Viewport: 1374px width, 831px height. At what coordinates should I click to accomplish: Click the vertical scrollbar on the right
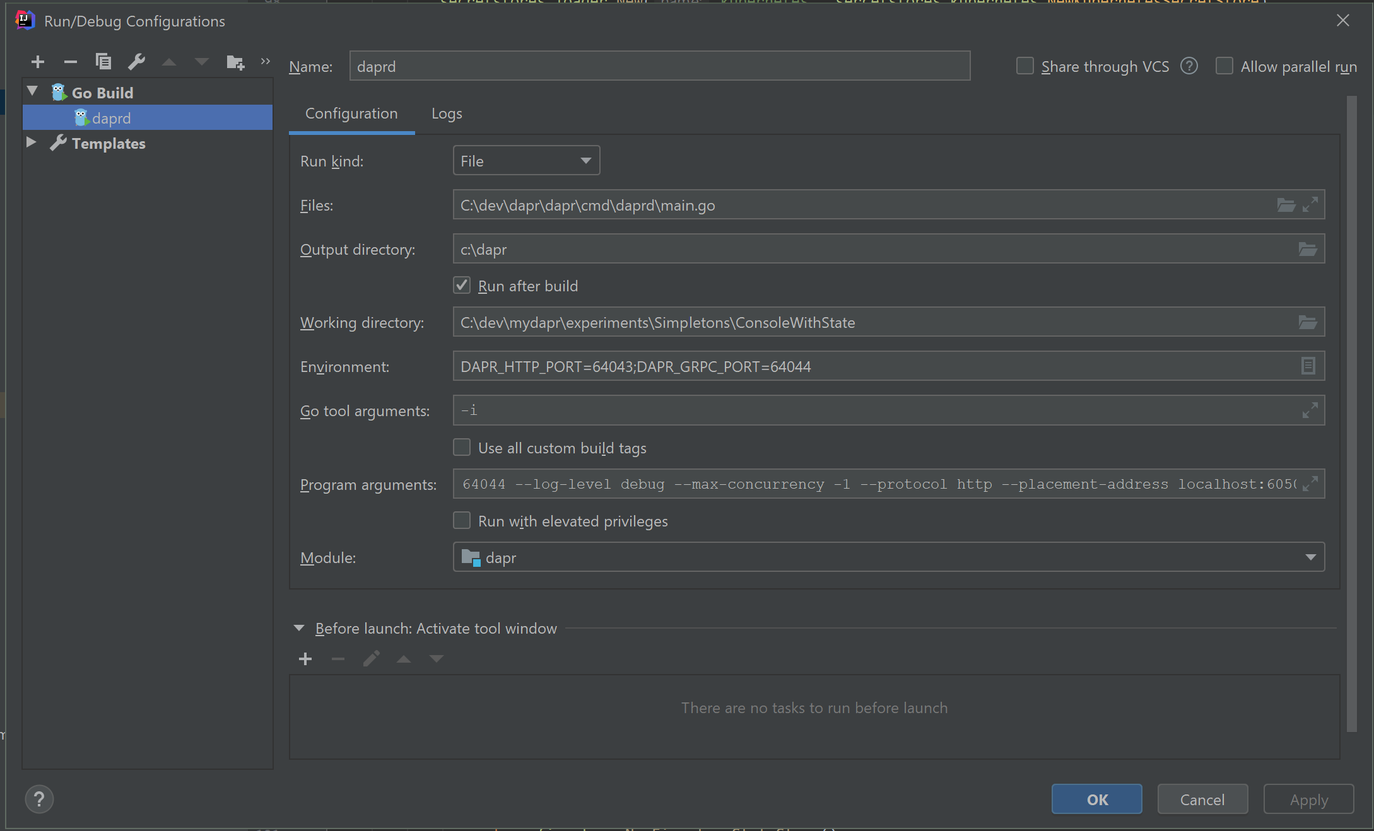coord(1351,414)
